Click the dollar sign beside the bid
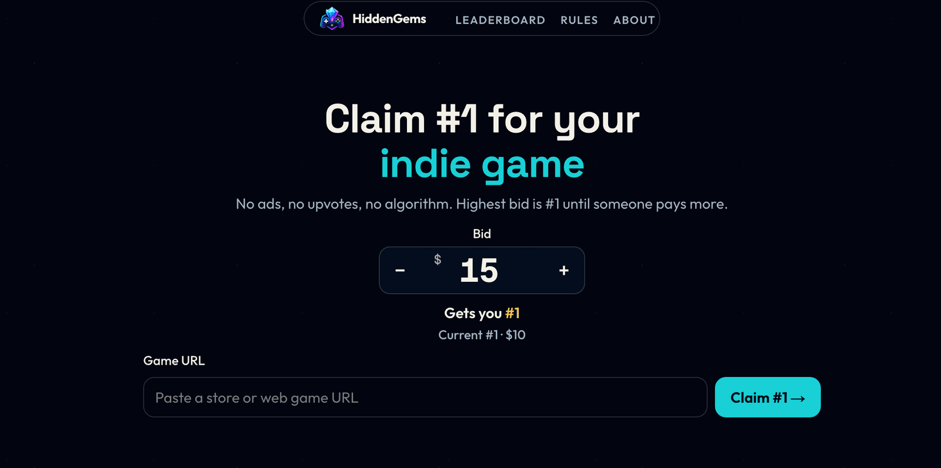This screenshot has height=468, width=941. (438, 260)
